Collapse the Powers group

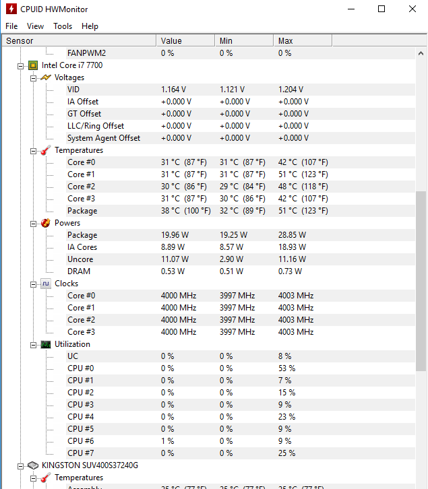pyautogui.click(x=33, y=224)
